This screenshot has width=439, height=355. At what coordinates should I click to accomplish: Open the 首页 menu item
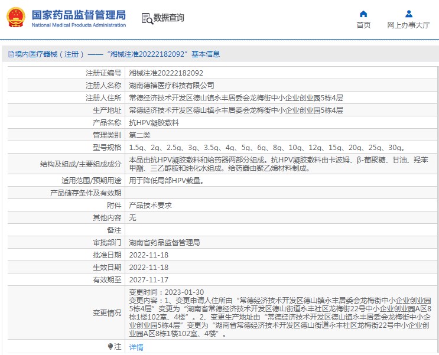363,25
